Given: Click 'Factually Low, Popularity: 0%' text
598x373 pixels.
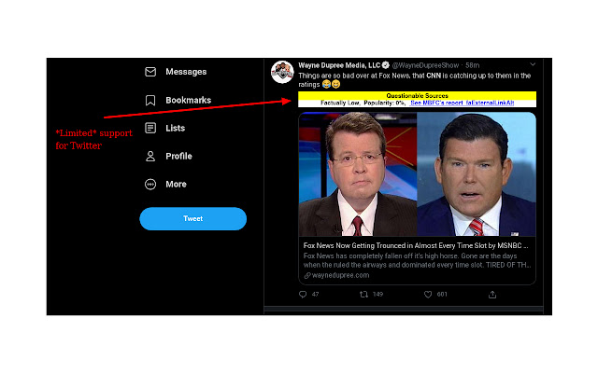Looking at the screenshot, I should 363,103.
